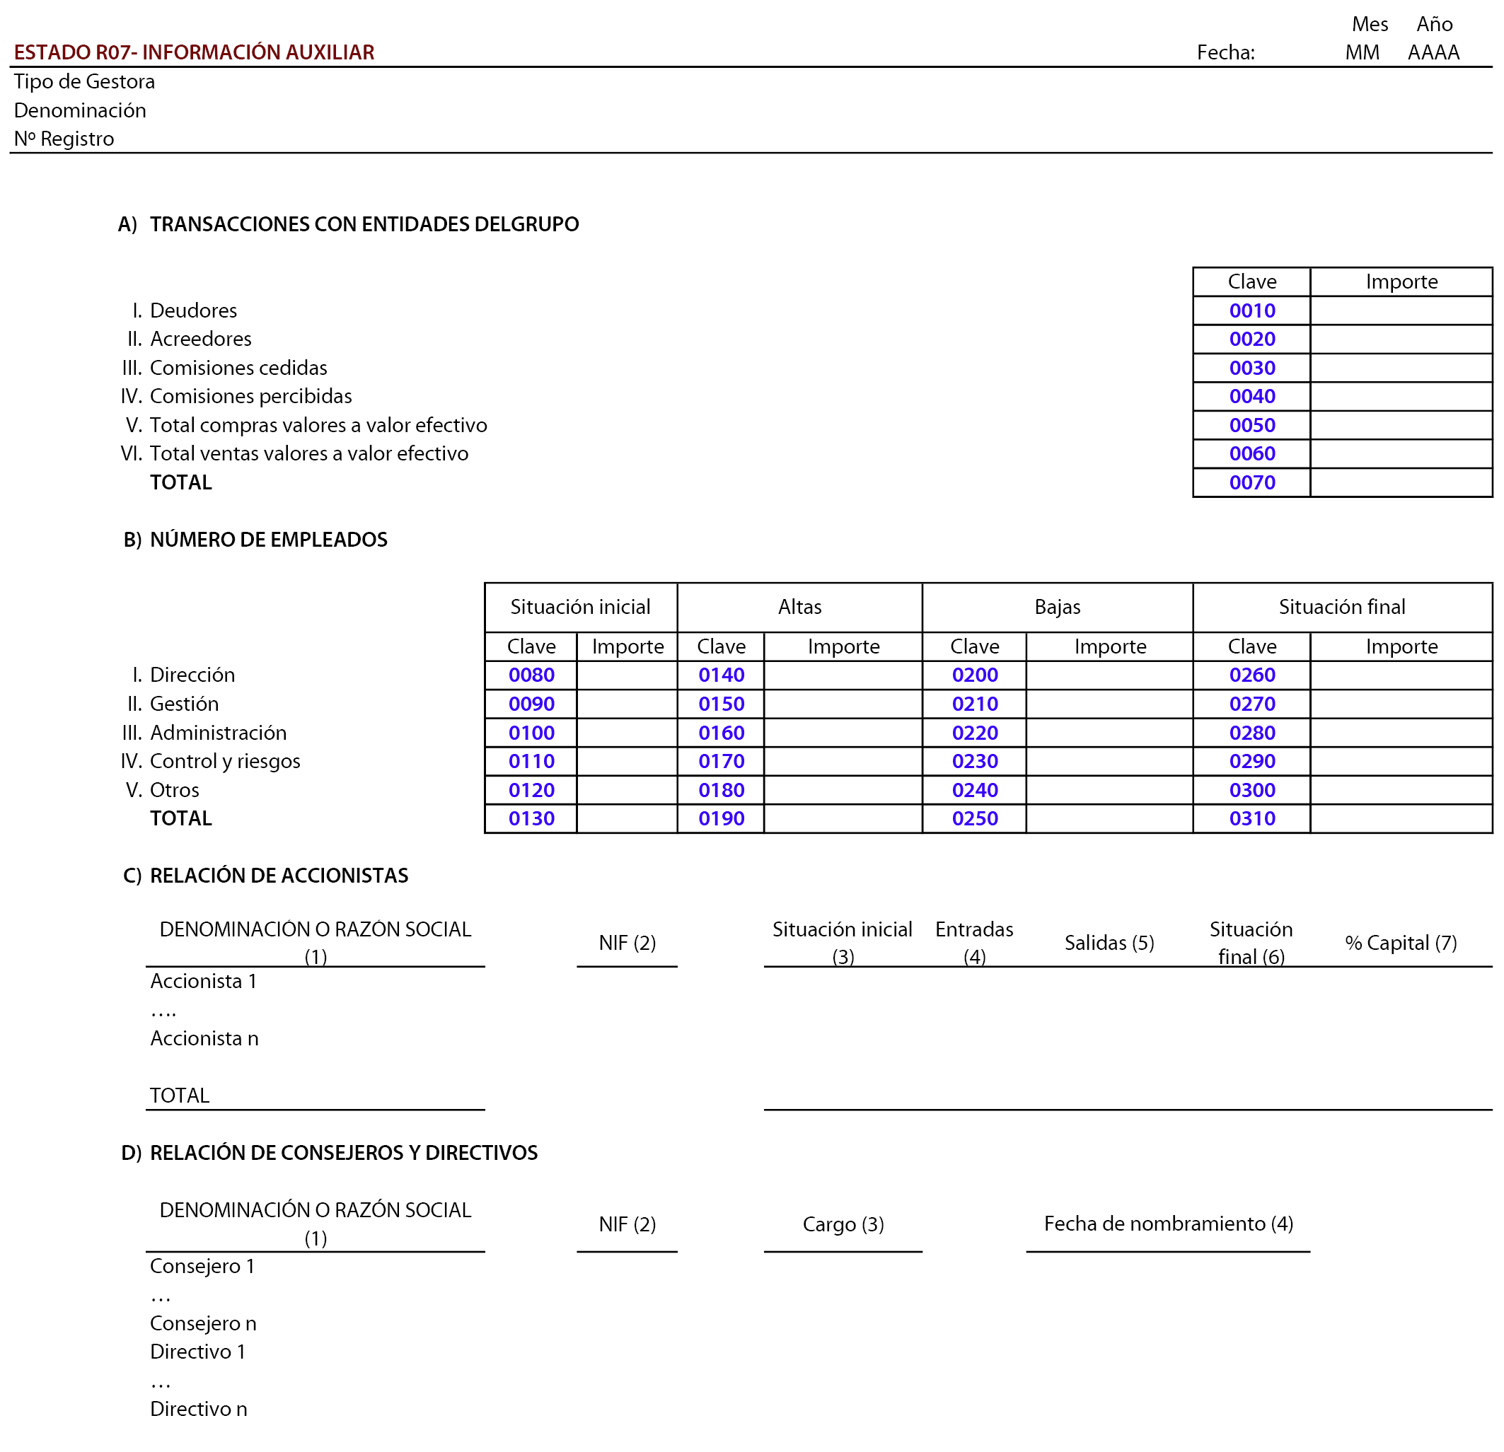Click the 'Nº Registro' label
Image resolution: width=1504 pixels, height=1452 pixels.
(x=64, y=139)
